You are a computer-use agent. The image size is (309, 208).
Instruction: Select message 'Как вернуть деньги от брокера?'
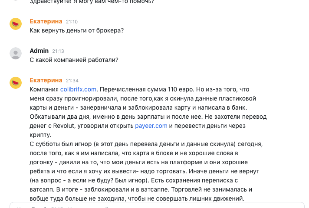pyautogui.click(x=77, y=30)
